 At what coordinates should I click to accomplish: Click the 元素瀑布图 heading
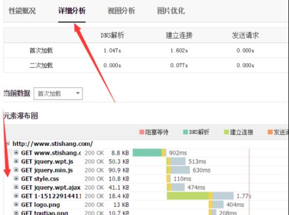click(20, 116)
